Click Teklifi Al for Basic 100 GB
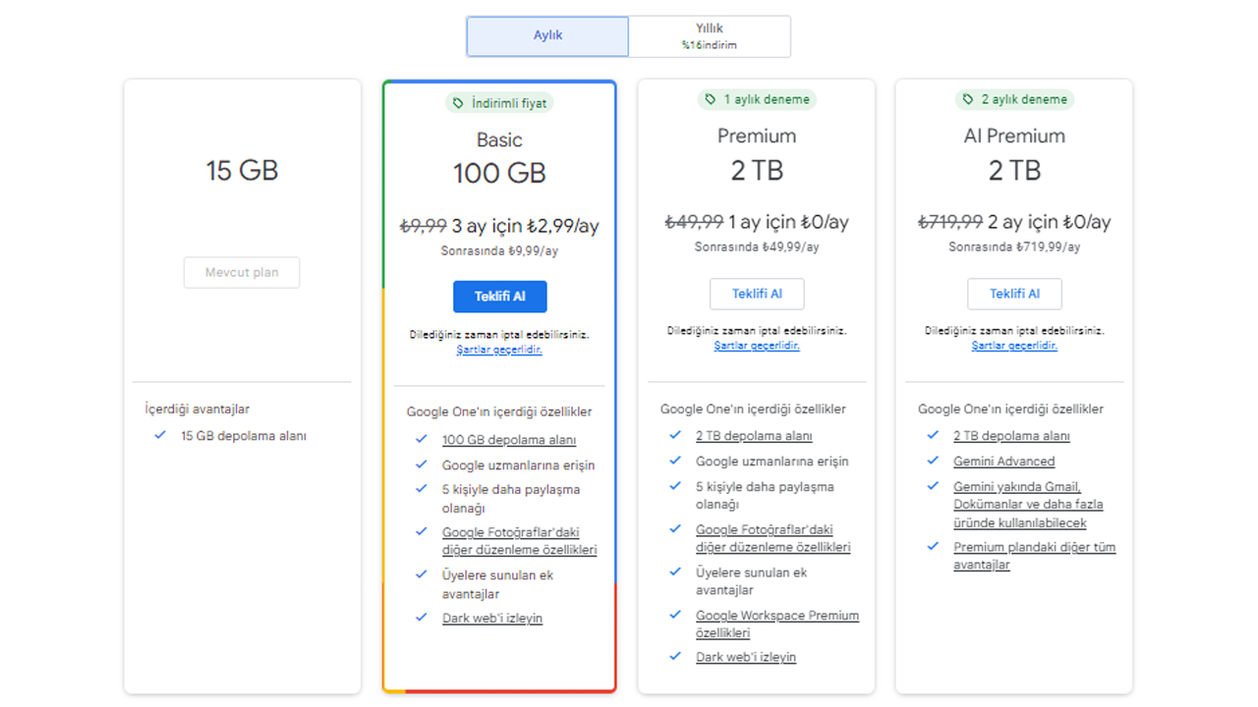Screen dimensions: 1258x707 click(x=499, y=297)
